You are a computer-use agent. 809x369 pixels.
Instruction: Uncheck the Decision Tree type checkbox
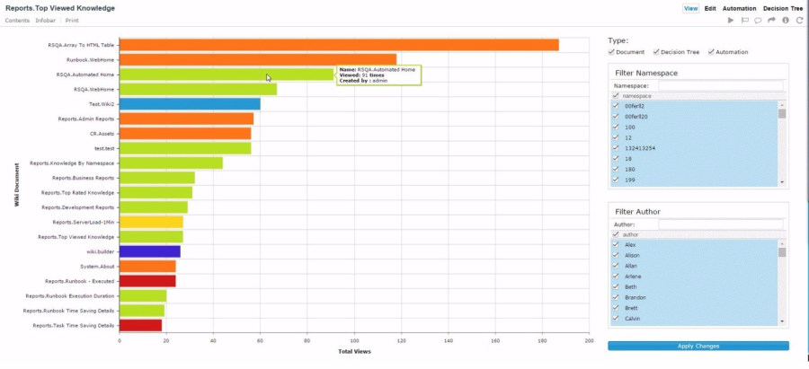coord(656,52)
